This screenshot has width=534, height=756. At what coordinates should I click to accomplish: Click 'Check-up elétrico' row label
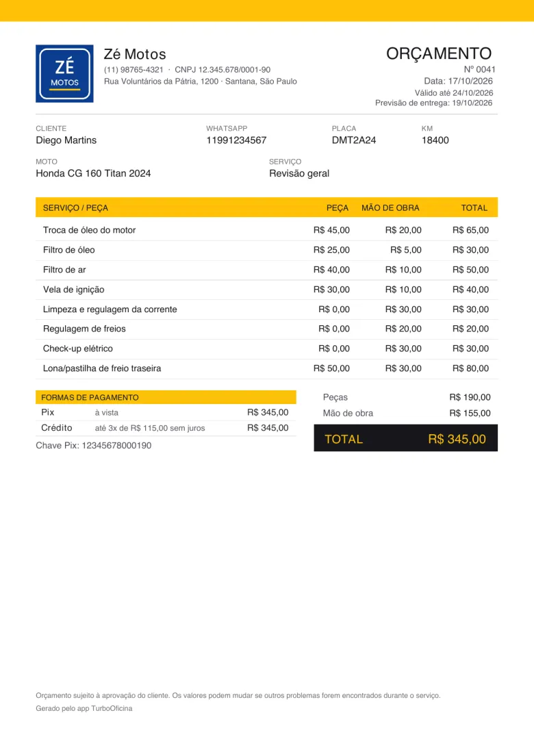coord(77,349)
